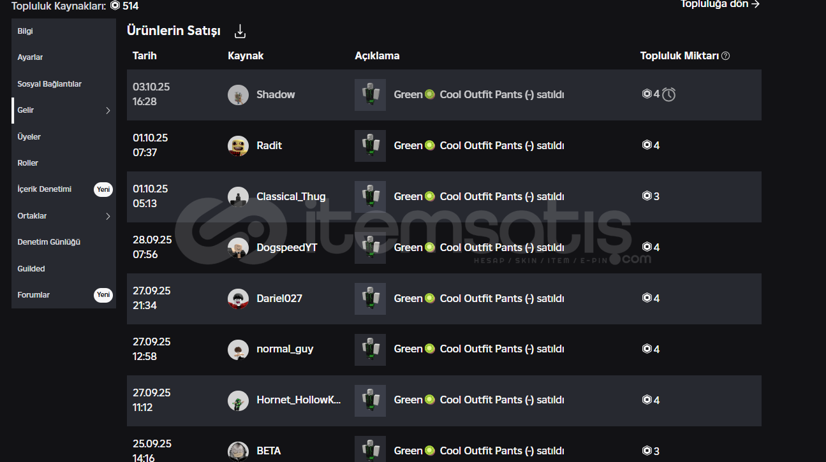Open Radit's profile avatar
The width and height of the screenshot is (826, 462).
tap(238, 146)
